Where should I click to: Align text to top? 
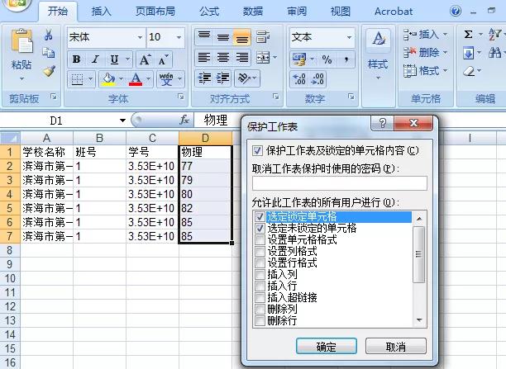pos(204,37)
